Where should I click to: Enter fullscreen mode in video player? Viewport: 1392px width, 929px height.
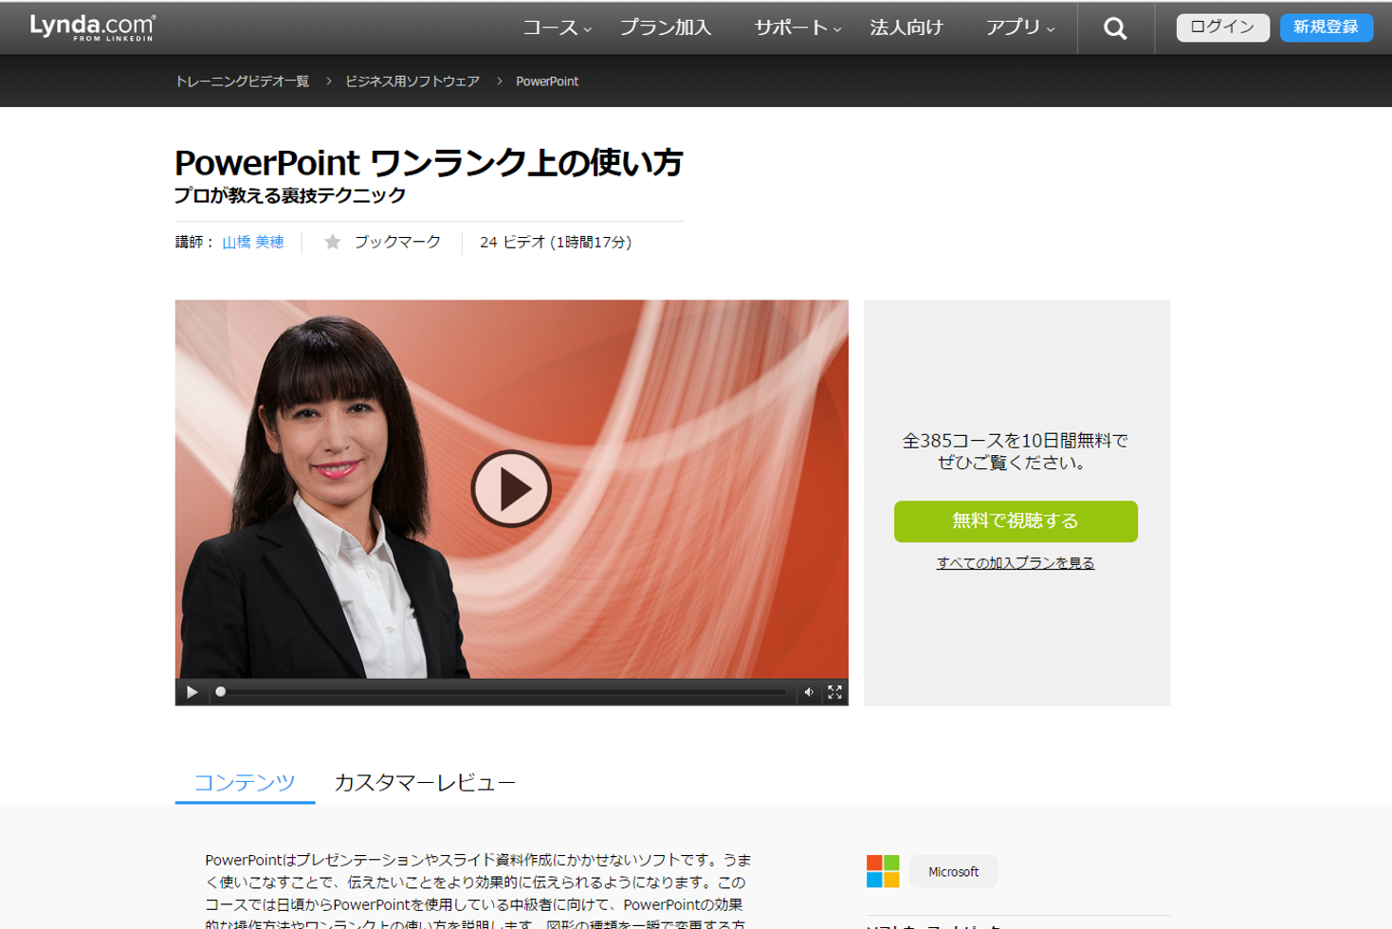tap(834, 692)
